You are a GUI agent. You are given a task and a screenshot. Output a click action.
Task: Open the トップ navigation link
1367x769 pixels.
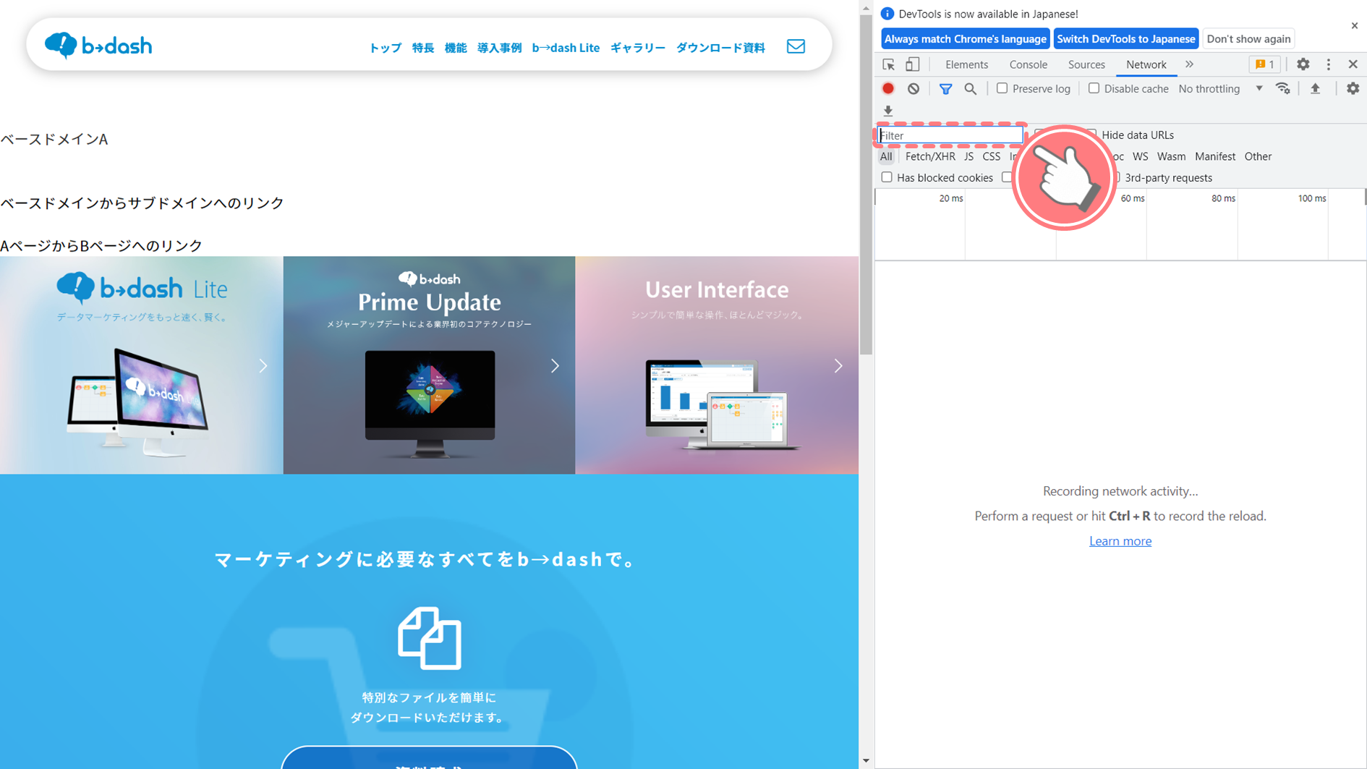pyautogui.click(x=385, y=48)
